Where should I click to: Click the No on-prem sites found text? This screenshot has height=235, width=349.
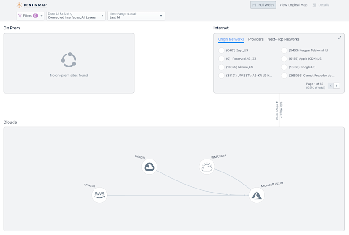69,76
